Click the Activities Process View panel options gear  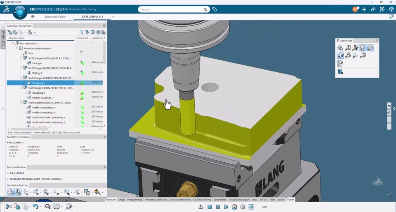[104, 25]
